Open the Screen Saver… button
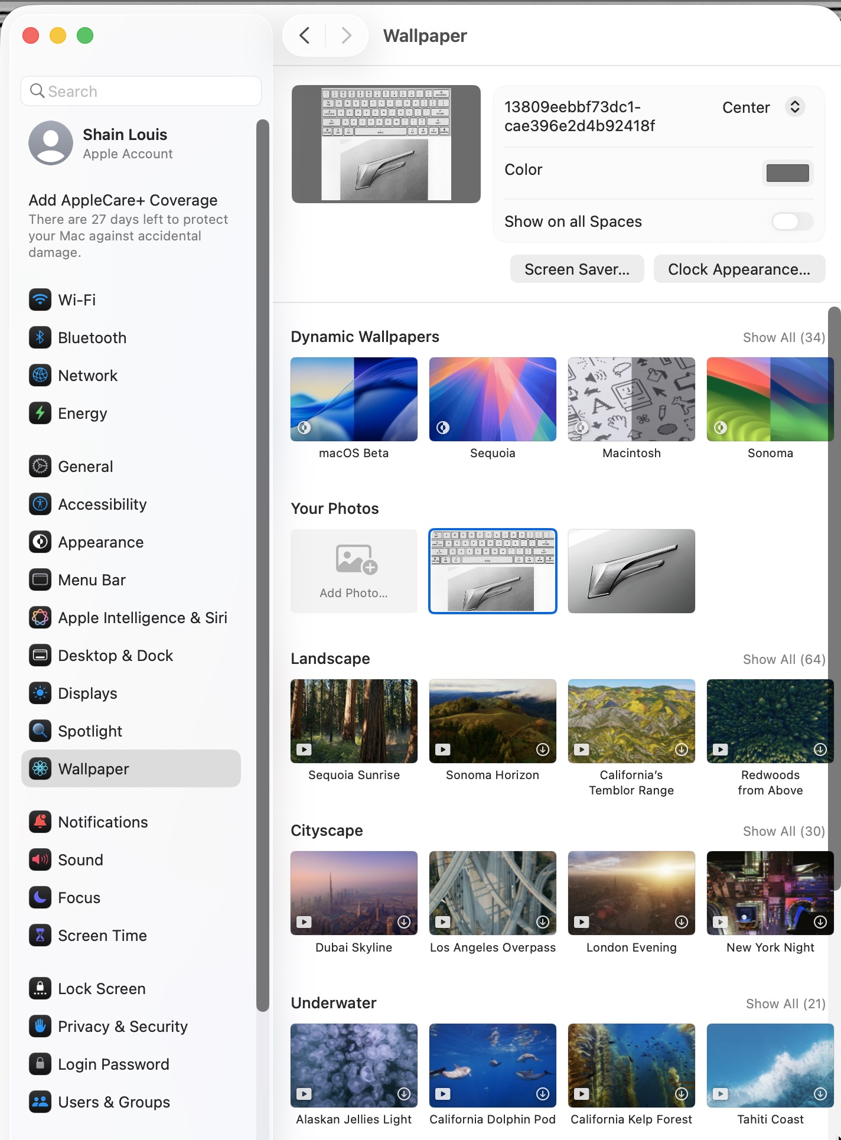The height and width of the screenshot is (1140, 841). coord(577,269)
